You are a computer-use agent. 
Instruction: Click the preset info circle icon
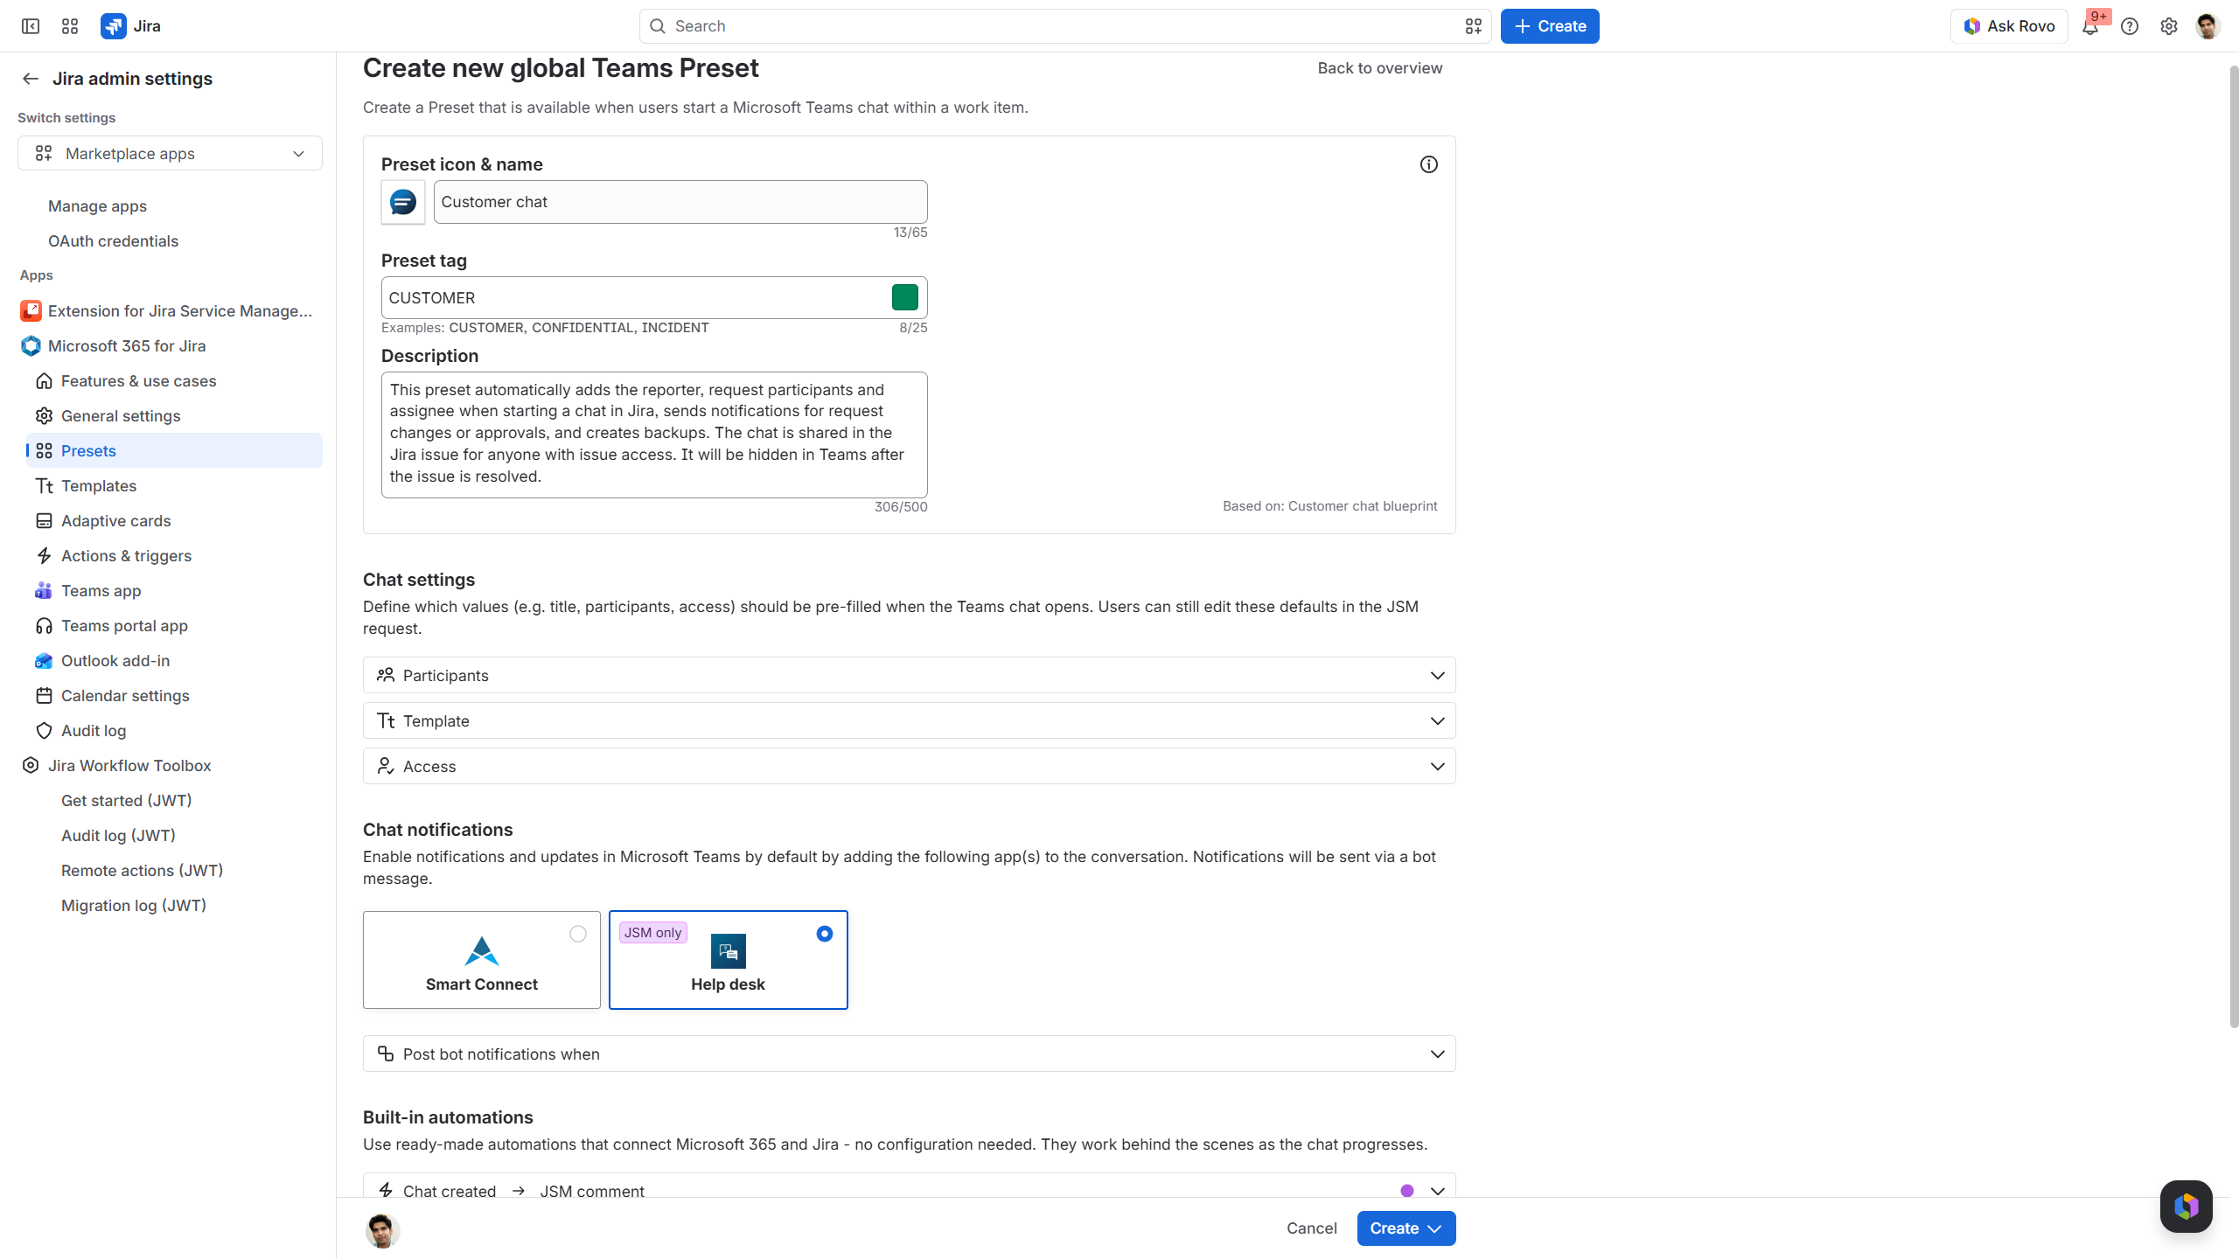(1428, 164)
